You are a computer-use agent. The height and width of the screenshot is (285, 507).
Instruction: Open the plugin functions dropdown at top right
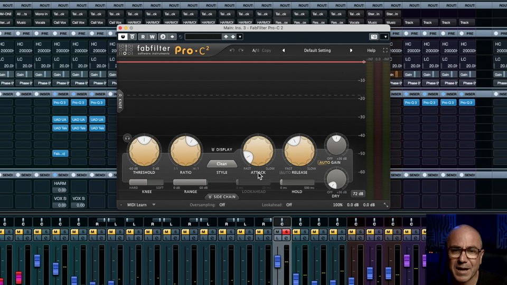pos(385,37)
